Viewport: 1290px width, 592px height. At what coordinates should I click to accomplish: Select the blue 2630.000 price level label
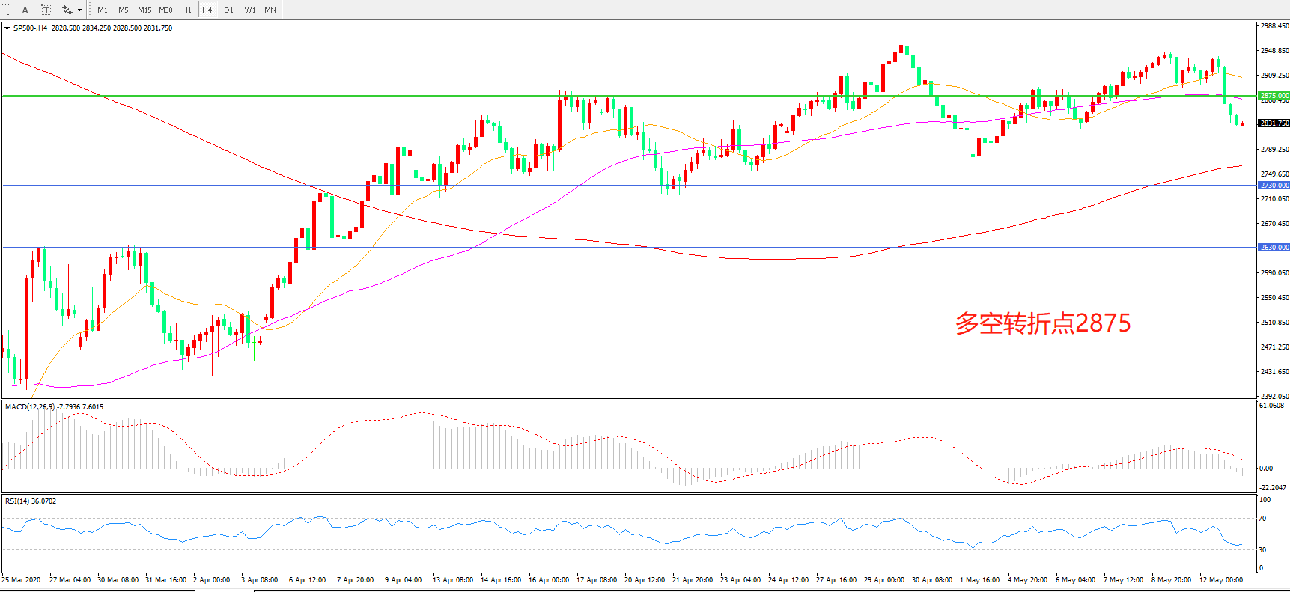[1274, 247]
